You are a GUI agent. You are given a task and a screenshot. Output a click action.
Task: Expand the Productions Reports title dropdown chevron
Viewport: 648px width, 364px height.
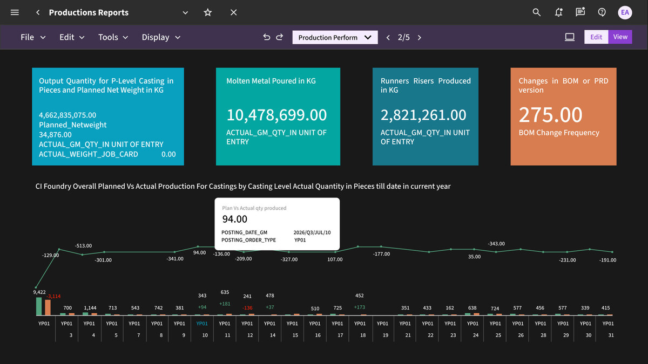click(x=185, y=12)
